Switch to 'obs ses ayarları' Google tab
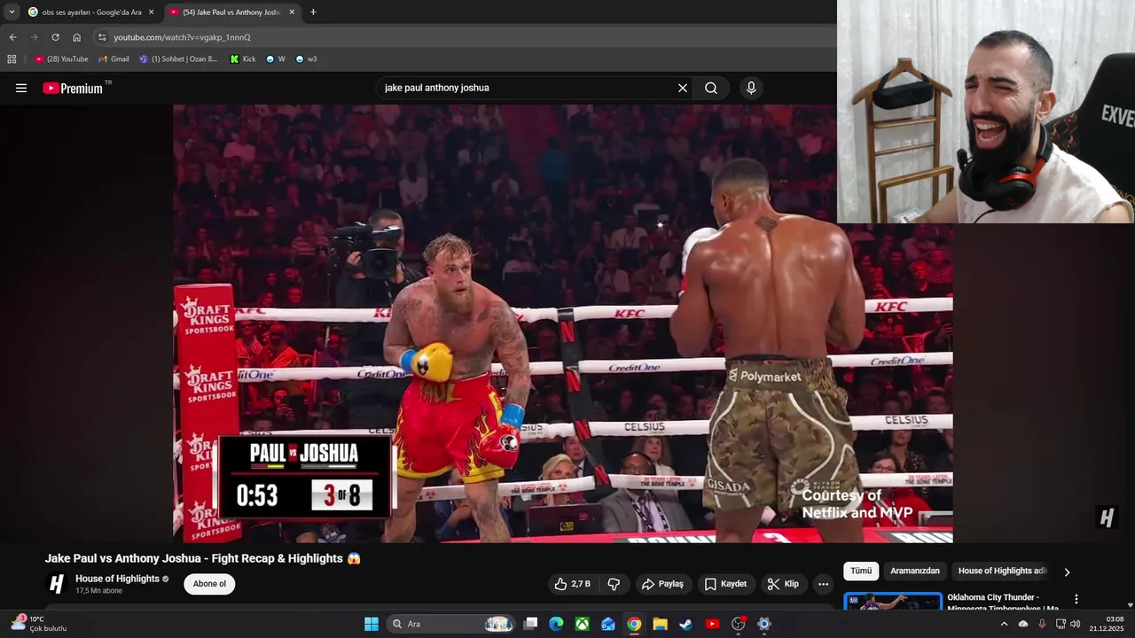 click(x=91, y=12)
